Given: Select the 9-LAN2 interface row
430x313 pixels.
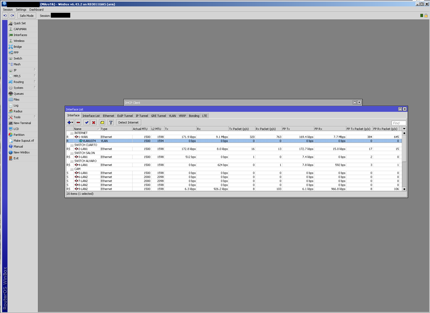Looking at the screenshot, I should coord(234,189).
